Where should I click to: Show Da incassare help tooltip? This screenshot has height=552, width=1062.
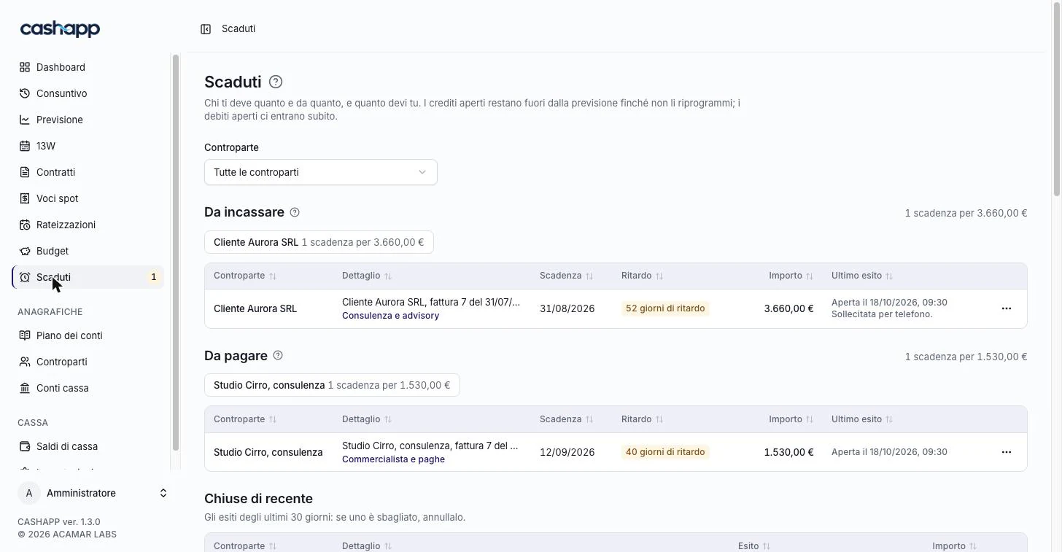(x=295, y=212)
